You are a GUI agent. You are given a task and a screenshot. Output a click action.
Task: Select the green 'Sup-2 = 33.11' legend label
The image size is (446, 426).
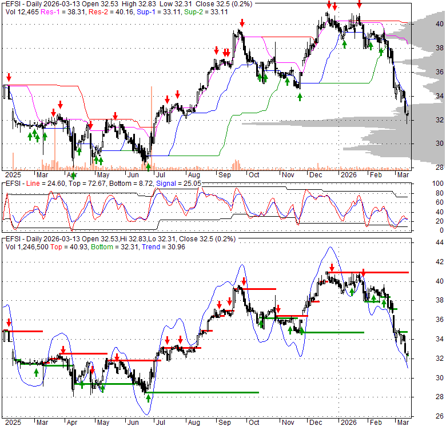tap(206, 12)
